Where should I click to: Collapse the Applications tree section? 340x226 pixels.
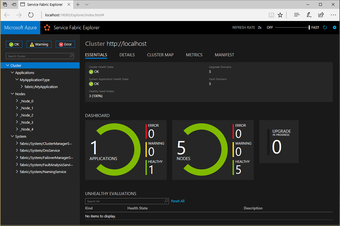click(12, 72)
